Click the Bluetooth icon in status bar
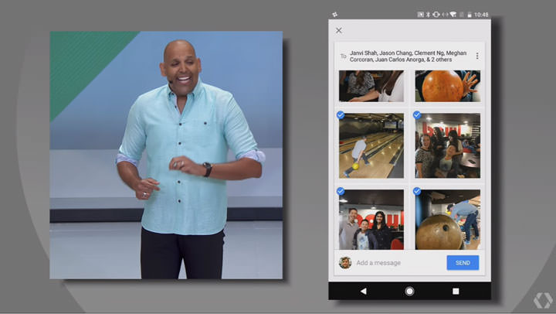This screenshot has height=314, width=556. pos(428,15)
